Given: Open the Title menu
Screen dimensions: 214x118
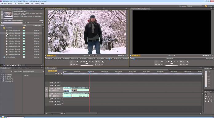Looking at the screenshot, I should tap(32, 4).
